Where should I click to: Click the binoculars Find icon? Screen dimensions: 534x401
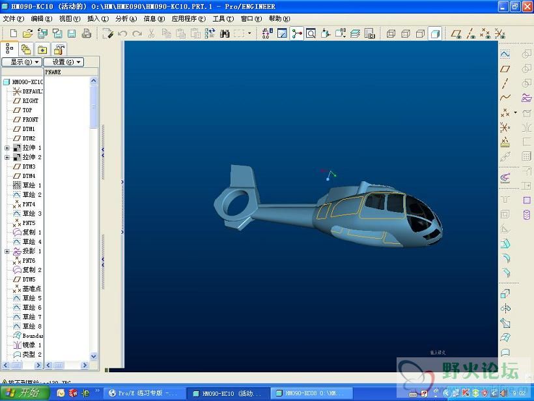tap(225, 33)
